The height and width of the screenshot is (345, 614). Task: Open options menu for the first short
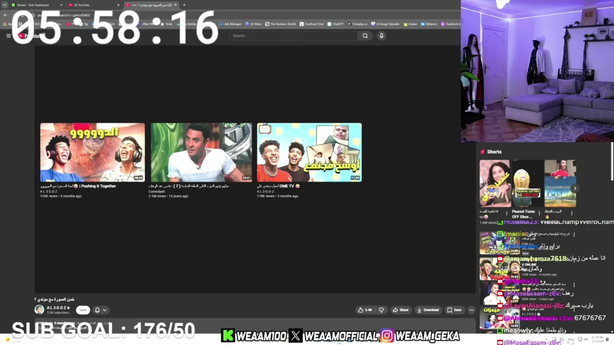pyautogui.click(x=507, y=213)
